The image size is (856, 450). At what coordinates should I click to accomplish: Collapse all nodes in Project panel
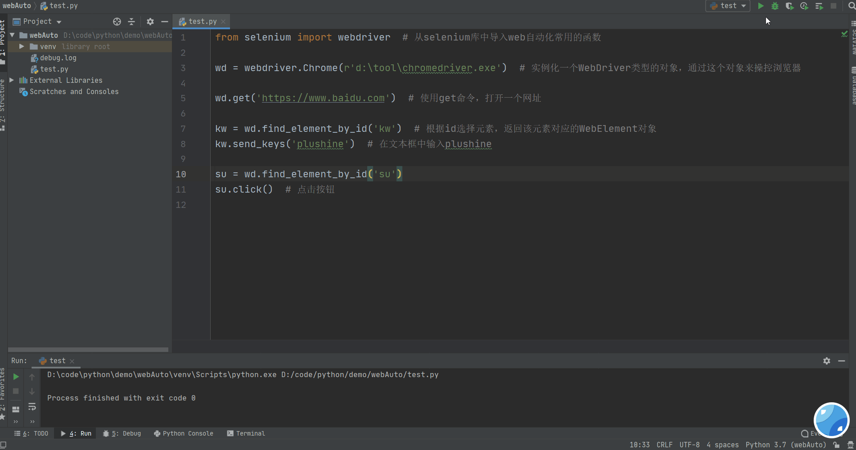[131, 21]
